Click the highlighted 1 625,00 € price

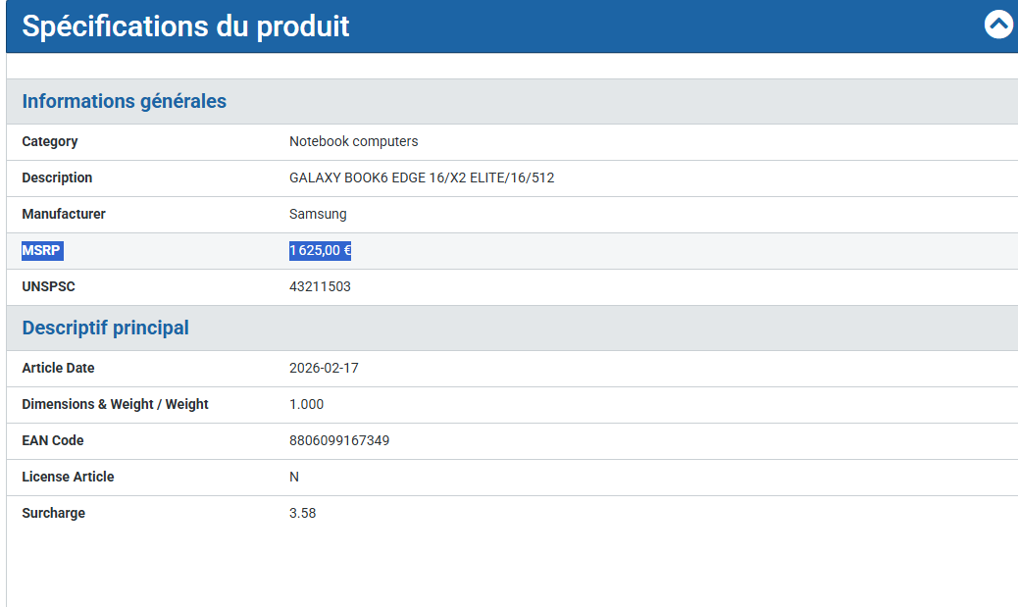click(320, 251)
